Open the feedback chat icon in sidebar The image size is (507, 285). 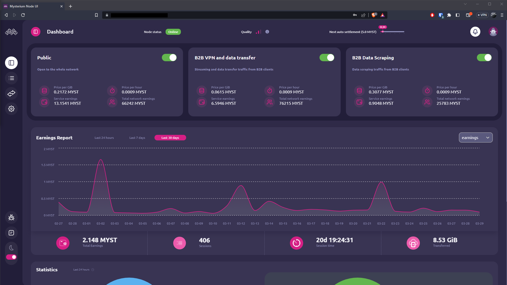pos(11,233)
